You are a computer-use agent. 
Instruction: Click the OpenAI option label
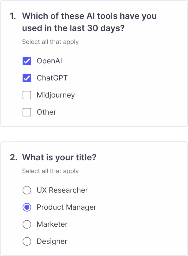(49, 61)
